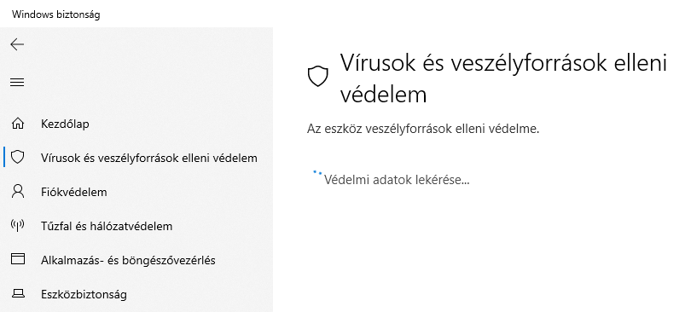
Task: Open the Fiókvédelem section
Action: tap(74, 193)
